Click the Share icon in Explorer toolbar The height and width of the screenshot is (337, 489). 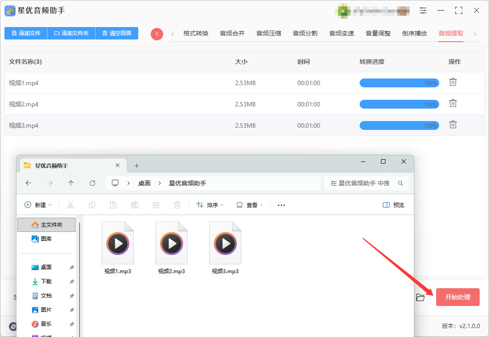point(156,205)
